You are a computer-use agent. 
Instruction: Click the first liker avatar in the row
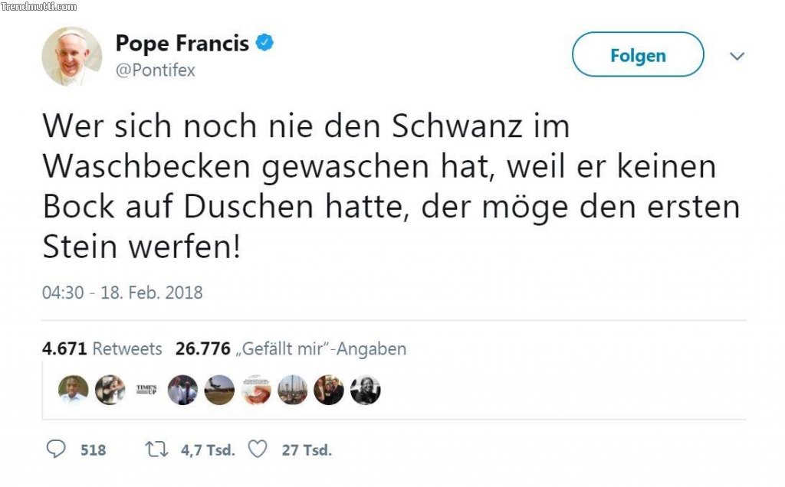pyautogui.click(x=74, y=390)
